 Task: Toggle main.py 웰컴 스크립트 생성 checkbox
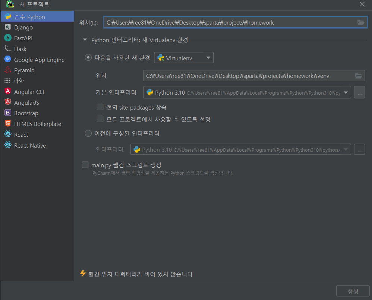(x=85, y=165)
